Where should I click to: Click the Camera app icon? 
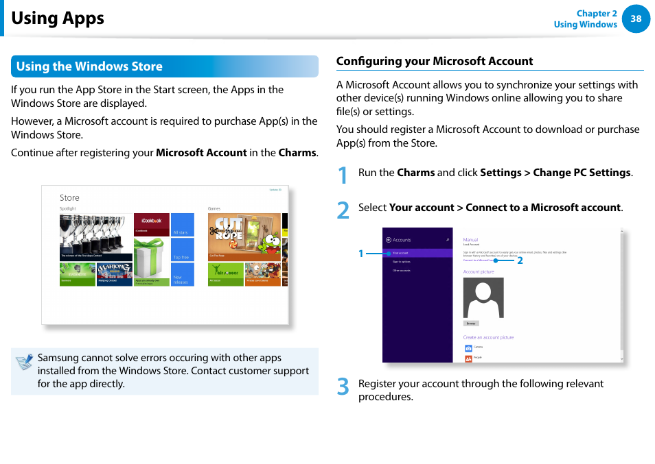pyautogui.click(x=468, y=348)
